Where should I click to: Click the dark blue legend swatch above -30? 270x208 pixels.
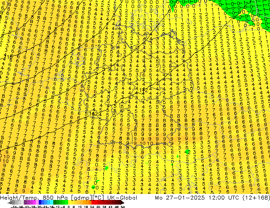(x=40, y=202)
